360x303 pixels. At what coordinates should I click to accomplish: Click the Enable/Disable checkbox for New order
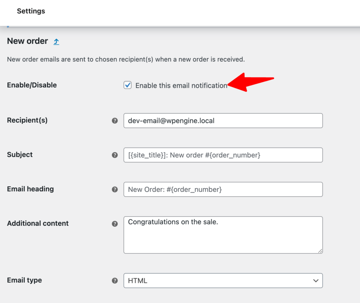click(x=128, y=85)
